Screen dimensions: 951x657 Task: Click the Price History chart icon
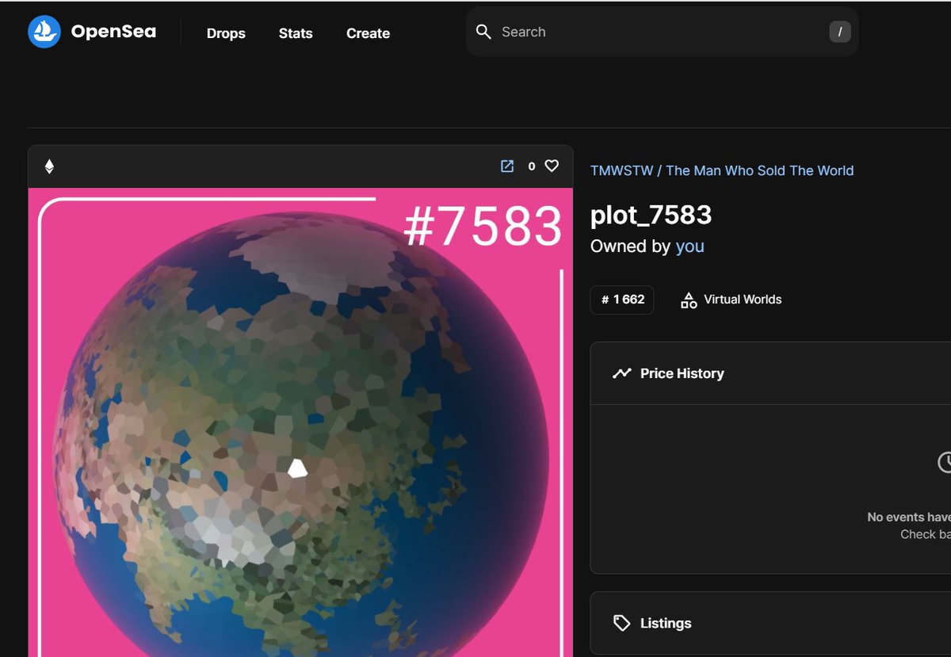622,373
